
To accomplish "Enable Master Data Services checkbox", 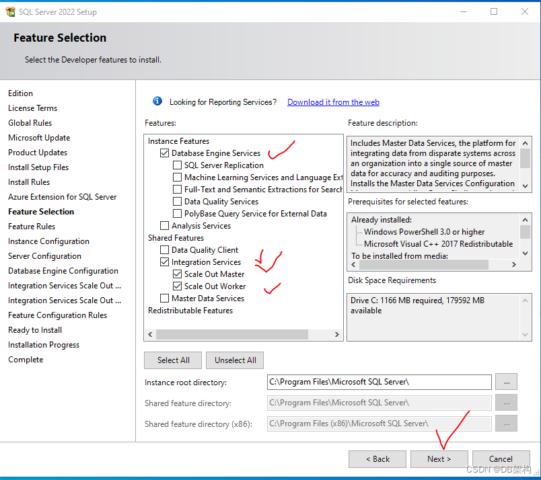I will click(165, 298).
